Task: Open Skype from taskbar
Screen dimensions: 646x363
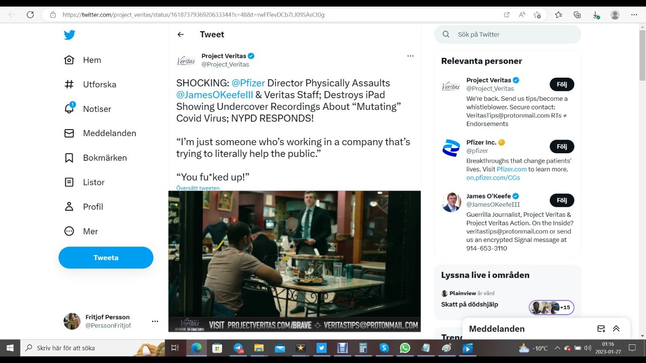Action: [384, 348]
